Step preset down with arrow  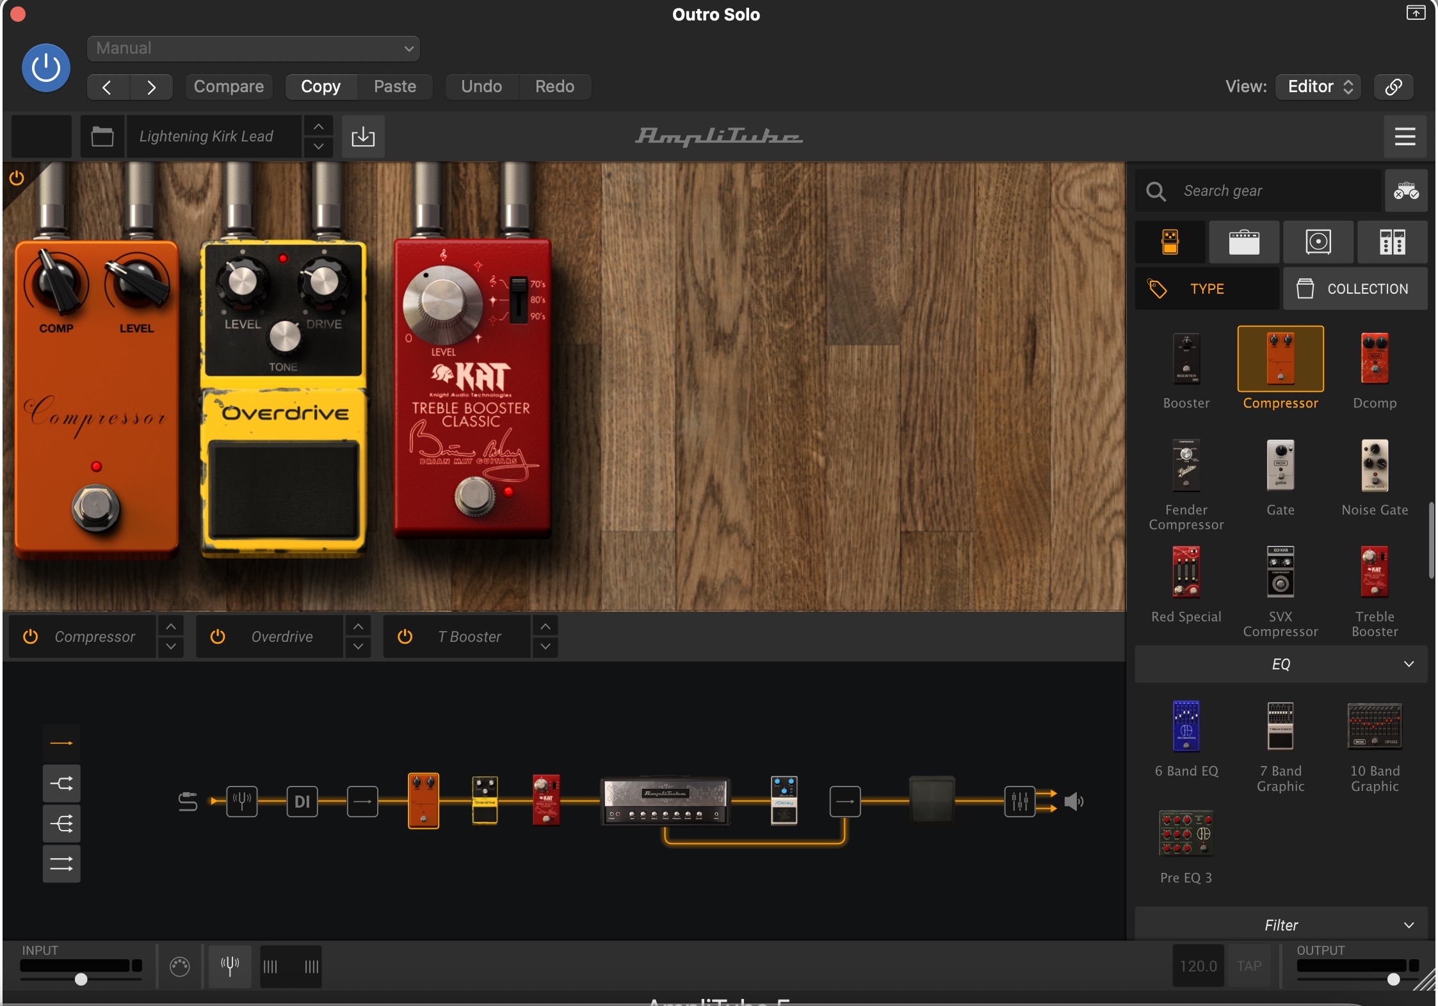(x=318, y=147)
